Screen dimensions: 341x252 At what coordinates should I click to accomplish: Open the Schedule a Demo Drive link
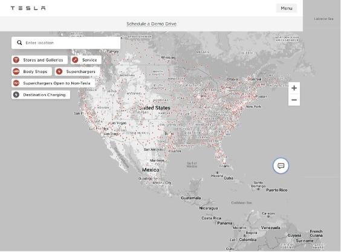point(151,24)
